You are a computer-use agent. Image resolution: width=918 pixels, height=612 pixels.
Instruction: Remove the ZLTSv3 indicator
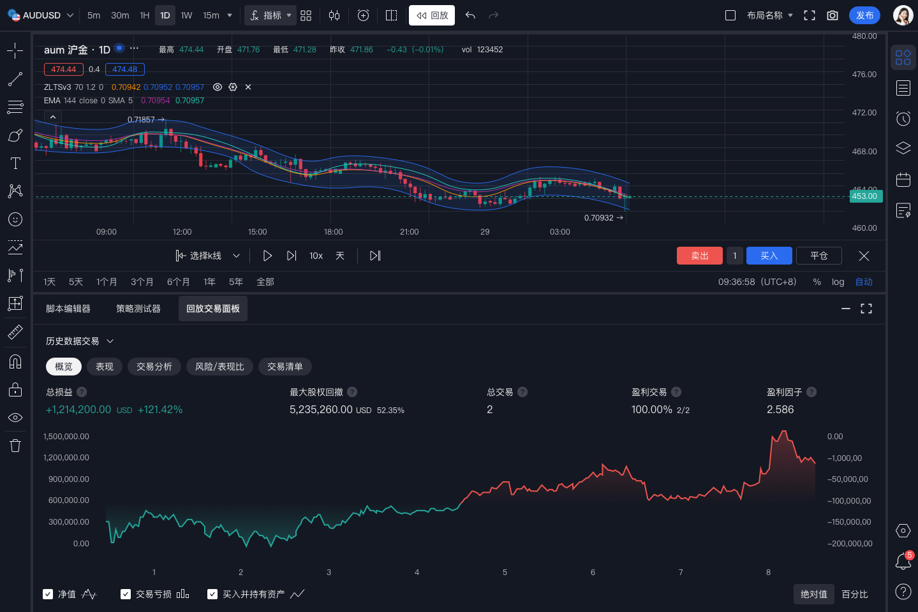coord(248,87)
